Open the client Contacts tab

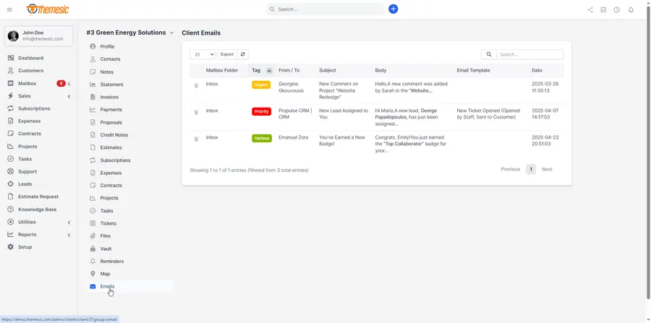(x=110, y=59)
